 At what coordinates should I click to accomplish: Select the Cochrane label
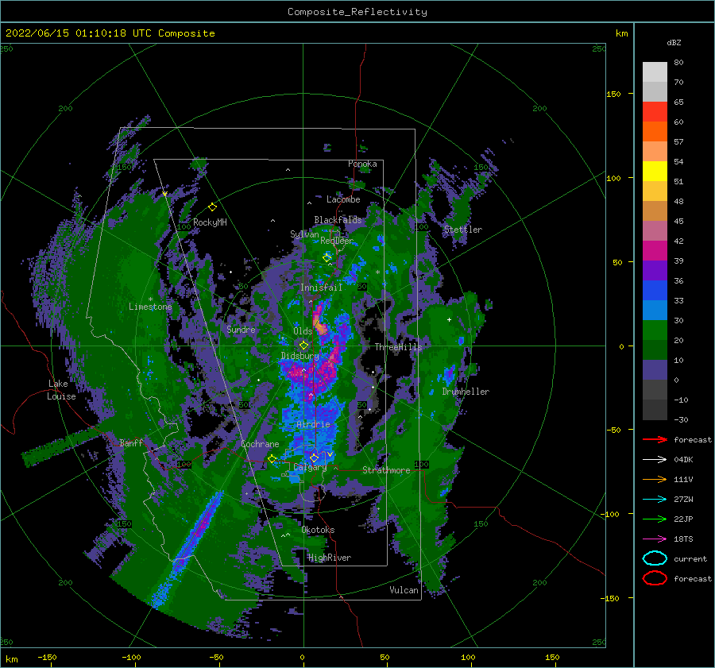coord(260,444)
